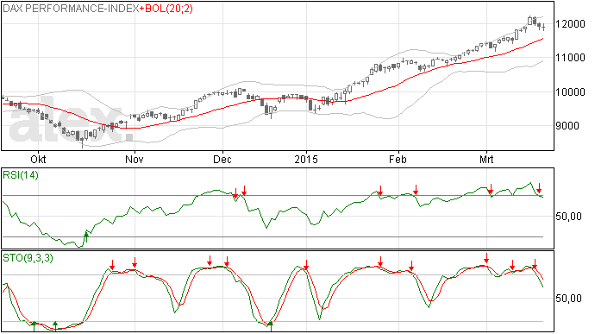Click the DAX PERFORMANCE-INDEX chart title

tap(71, 9)
